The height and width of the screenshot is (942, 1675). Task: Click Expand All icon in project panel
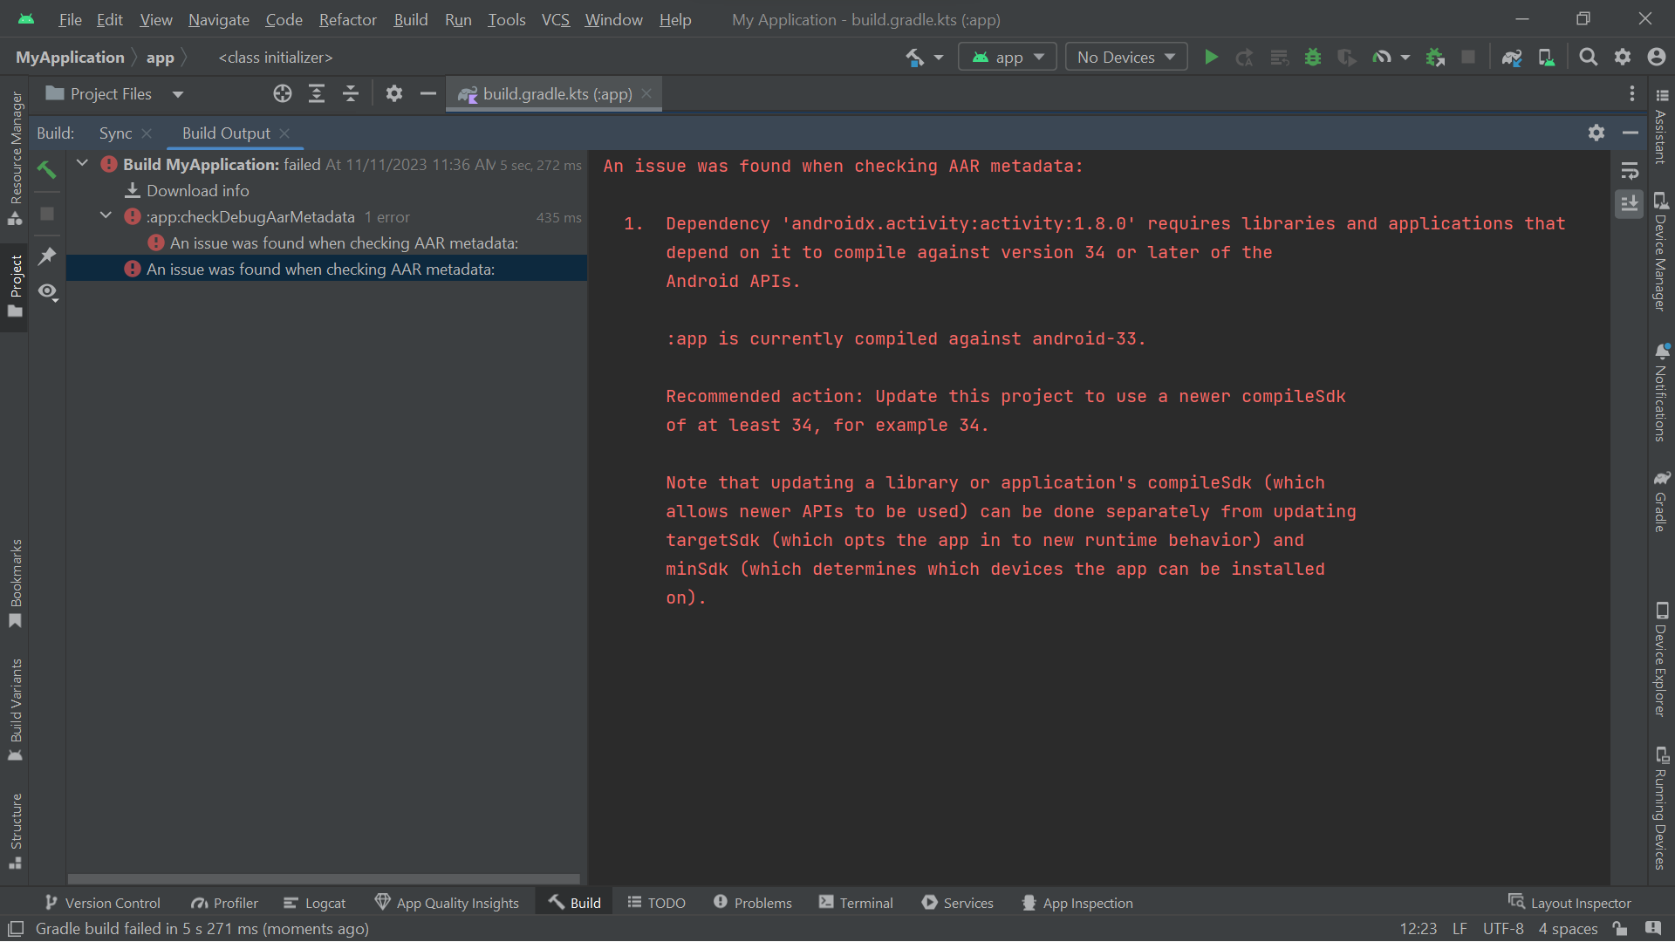pos(317,94)
